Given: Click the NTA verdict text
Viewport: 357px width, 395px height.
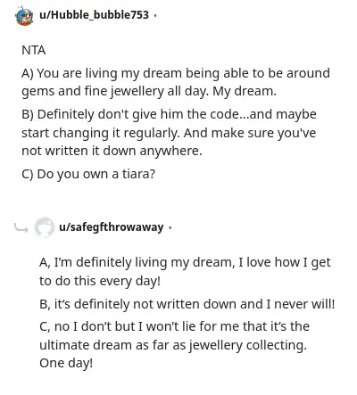Looking at the screenshot, I should point(34,50).
